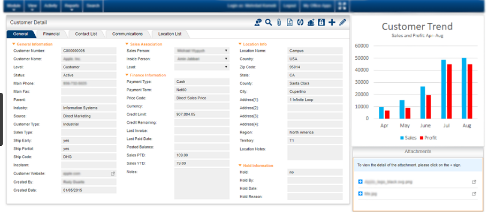Open first attachment in new window icon
489x212 pixels.
[x=474, y=182]
